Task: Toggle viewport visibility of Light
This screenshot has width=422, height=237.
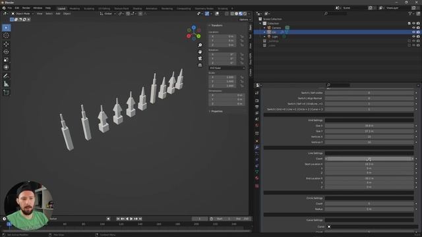Action: pos(413,37)
